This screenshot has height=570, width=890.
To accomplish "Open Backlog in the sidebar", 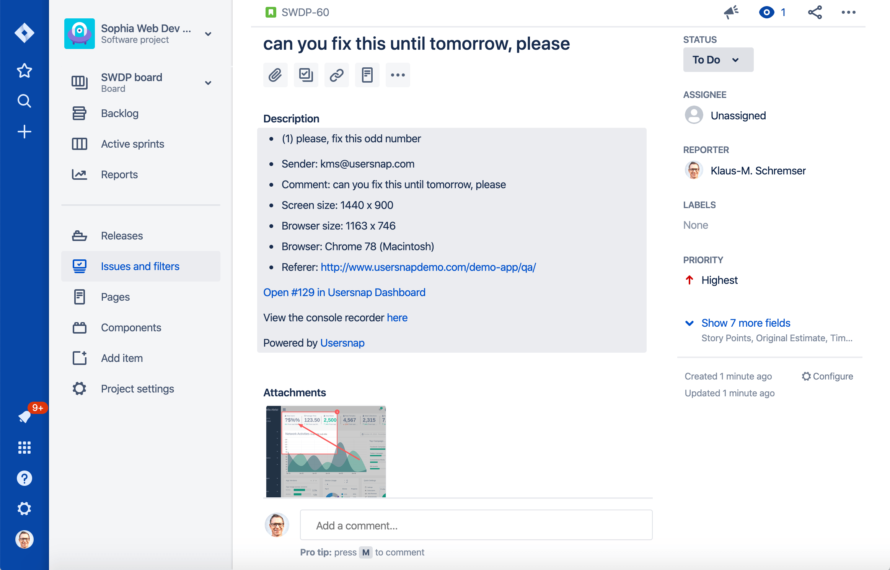I will pyautogui.click(x=120, y=113).
